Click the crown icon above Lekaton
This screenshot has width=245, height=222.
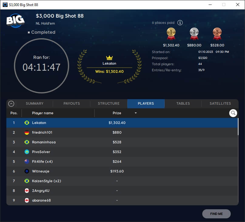pos(109,58)
